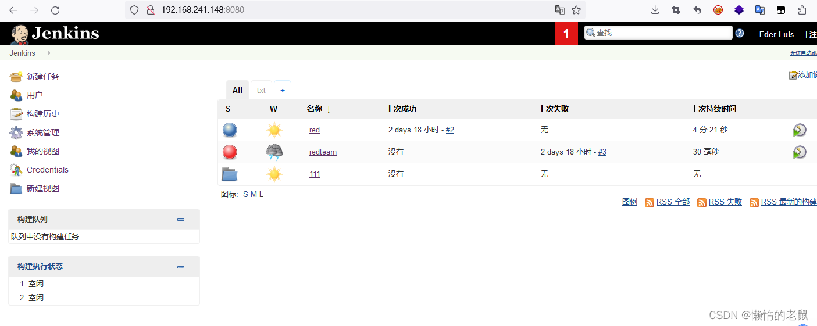
Task: Expand the Jenkins breadcrumb arrow
Action: 49,53
